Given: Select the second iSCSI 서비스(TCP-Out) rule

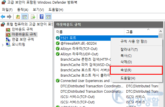Looking at the screenshot, I should pyautogui.click(x=78, y=102).
